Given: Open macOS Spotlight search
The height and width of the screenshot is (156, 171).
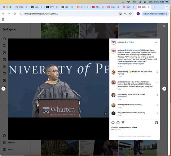Looking at the screenshot, I should tap(140, 2).
